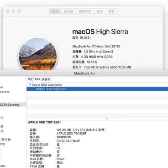Click the 1.3 GHz Intel Core i5 value

[98, 52]
